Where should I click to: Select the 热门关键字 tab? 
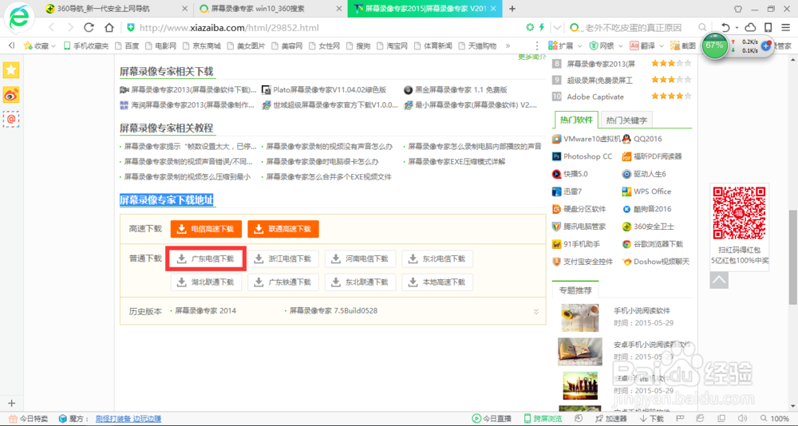click(626, 120)
